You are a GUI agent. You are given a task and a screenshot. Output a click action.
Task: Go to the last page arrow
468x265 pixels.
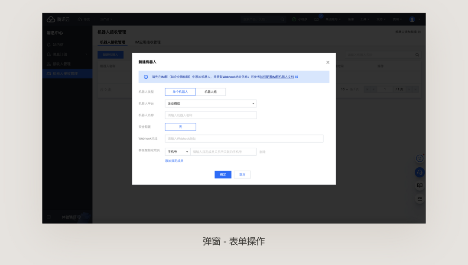click(x=415, y=89)
